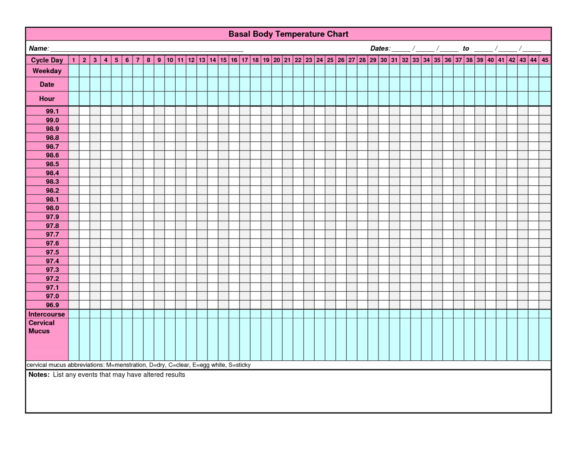Select Cycle Day 14 column header
588x455 pixels.
(212, 60)
